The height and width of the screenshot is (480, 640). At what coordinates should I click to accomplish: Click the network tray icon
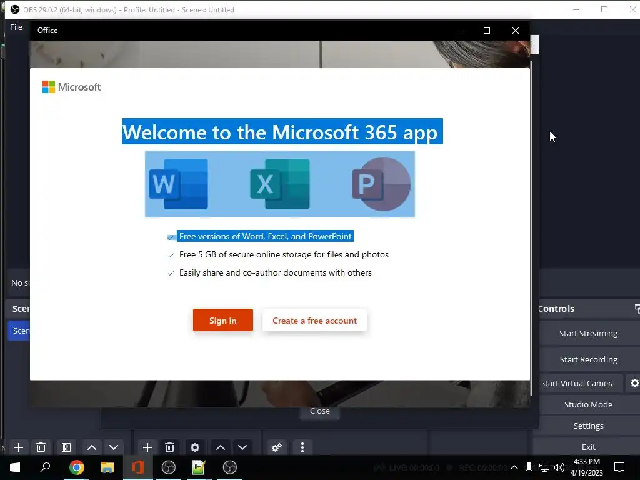point(544,467)
